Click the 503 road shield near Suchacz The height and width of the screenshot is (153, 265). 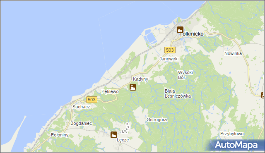point(92,100)
